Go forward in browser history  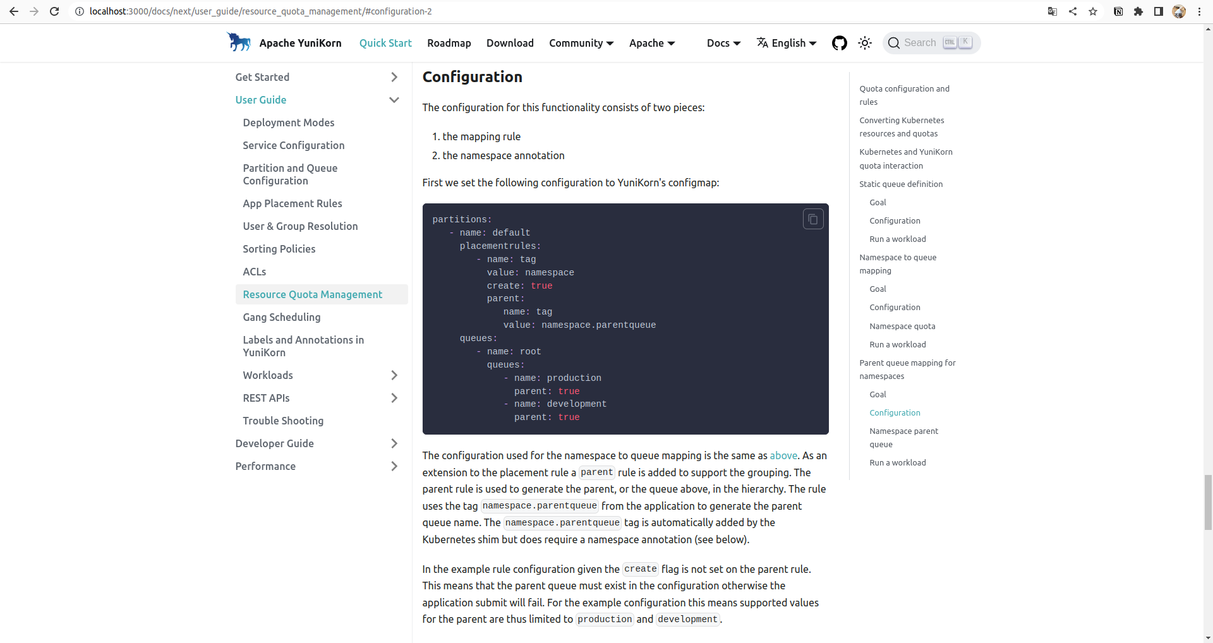34,11
